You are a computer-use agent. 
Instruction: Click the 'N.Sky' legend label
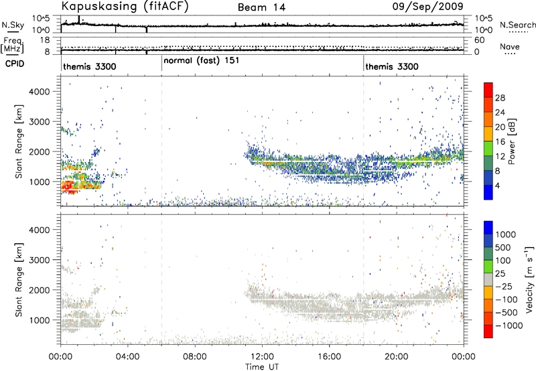[x=13, y=25]
